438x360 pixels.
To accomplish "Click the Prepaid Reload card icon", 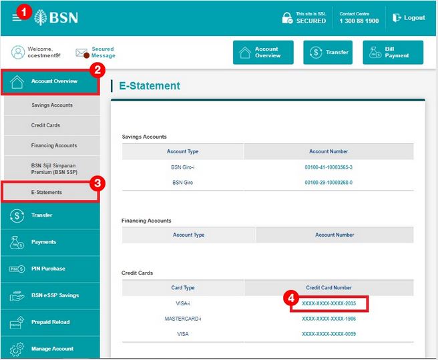I will click(x=17, y=323).
